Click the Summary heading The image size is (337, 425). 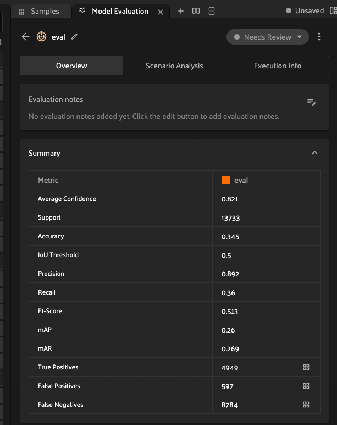coord(45,154)
